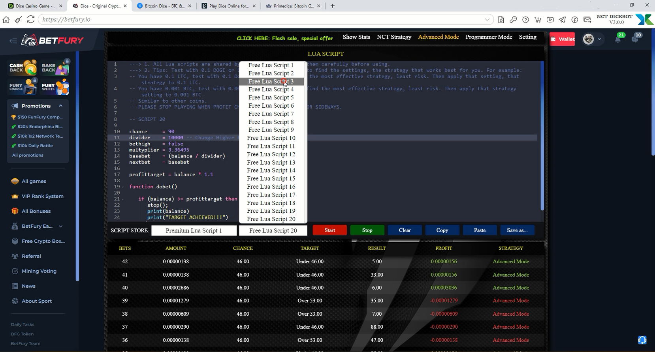The image size is (655, 352).
Task: Click the BetFury logo
Action: pyautogui.click(x=52, y=40)
